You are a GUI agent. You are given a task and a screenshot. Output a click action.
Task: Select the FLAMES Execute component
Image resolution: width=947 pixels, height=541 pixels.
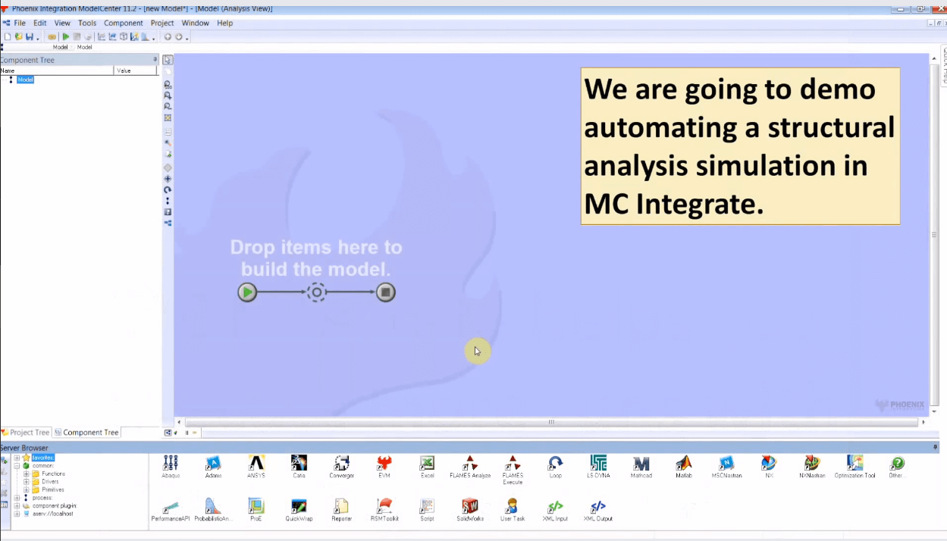coord(513,462)
